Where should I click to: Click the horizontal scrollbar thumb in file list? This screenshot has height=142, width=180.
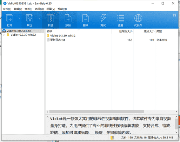coord(96,112)
